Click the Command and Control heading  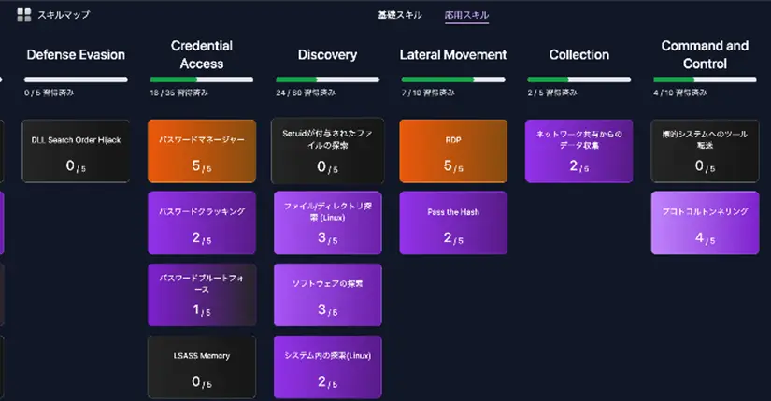(705, 54)
